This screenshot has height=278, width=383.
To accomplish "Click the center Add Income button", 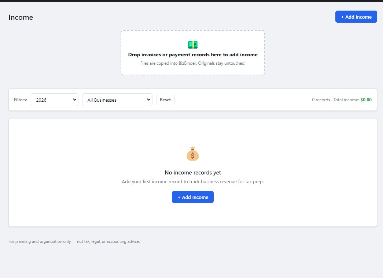I will [193, 197].
